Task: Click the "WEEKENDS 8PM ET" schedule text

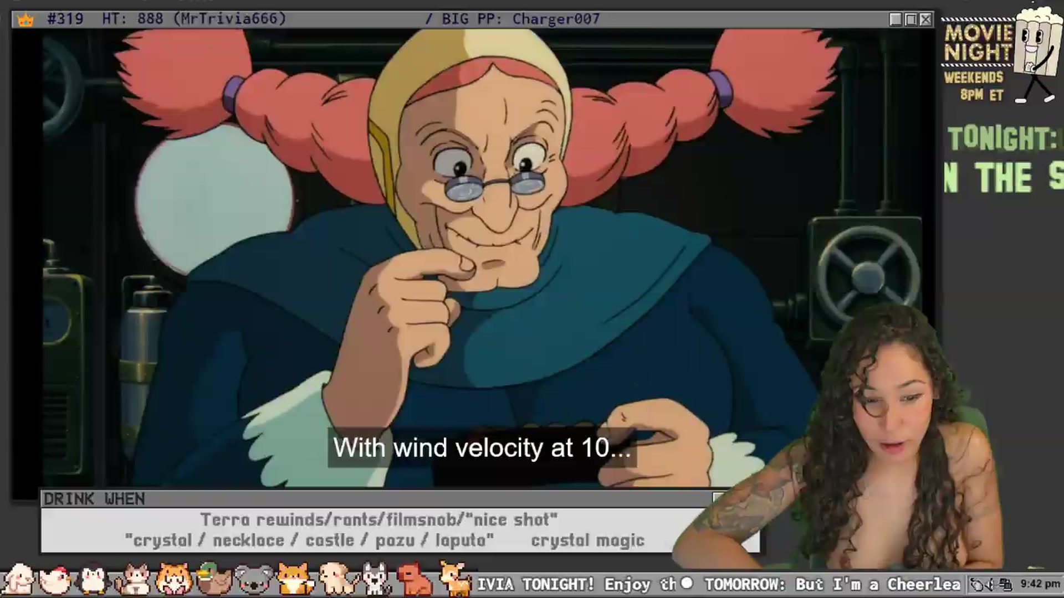Action: (974, 86)
